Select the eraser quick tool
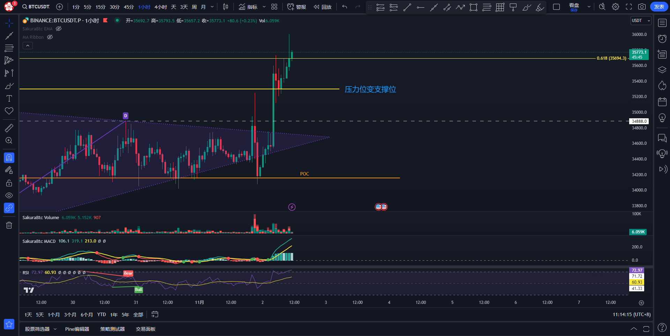The image size is (670, 336). tap(540, 7)
